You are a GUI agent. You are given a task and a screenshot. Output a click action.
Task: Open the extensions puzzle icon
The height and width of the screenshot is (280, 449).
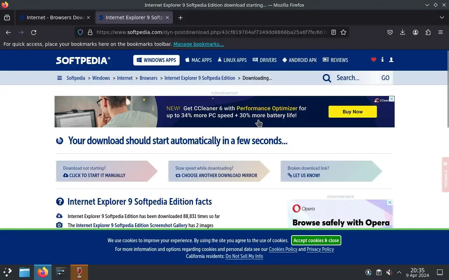point(428,32)
